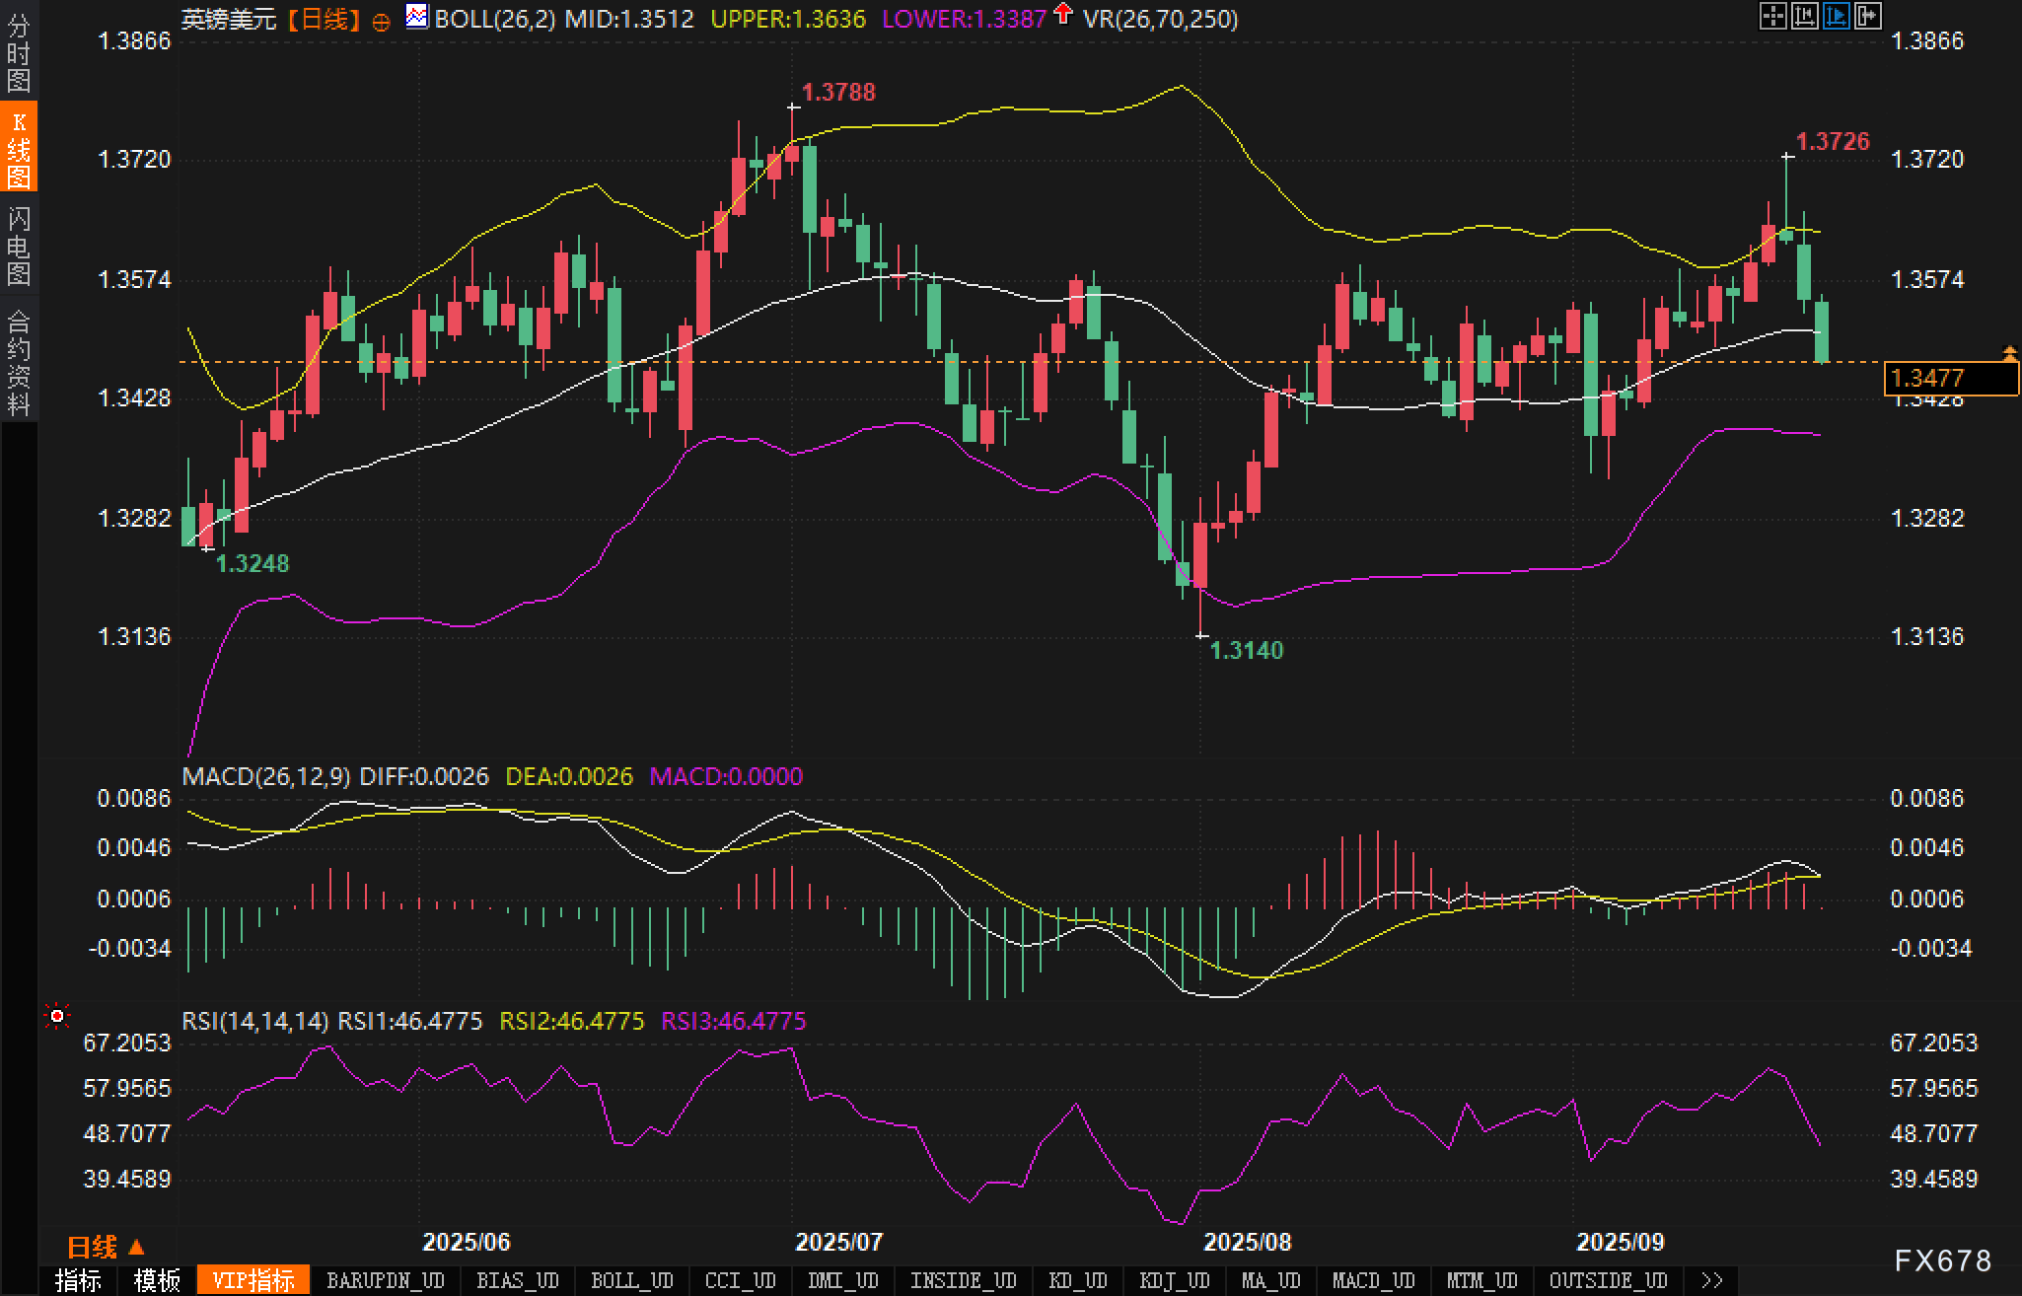Click the rightmost arrow-out panel icon
The height and width of the screenshot is (1296, 2022).
pos(1867,16)
